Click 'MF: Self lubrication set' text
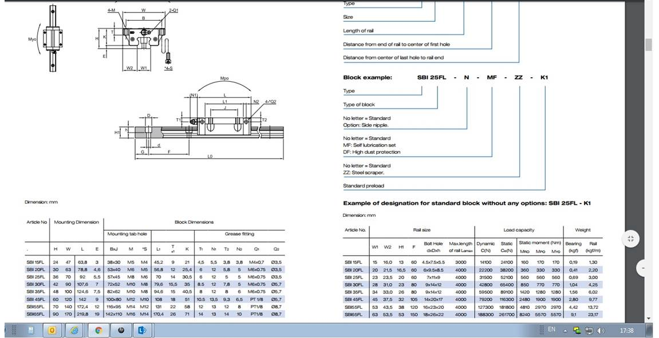The width and height of the screenshot is (659, 338). pyautogui.click(x=369, y=145)
